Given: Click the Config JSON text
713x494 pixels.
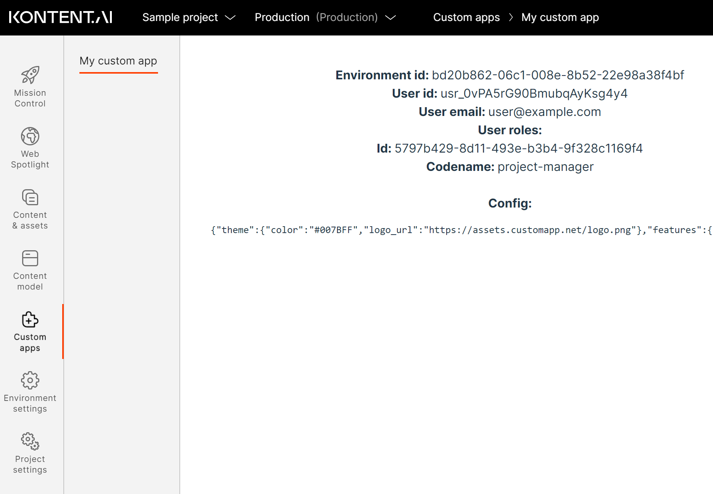Looking at the screenshot, I should pyautogui.click(x=458, y=230).
